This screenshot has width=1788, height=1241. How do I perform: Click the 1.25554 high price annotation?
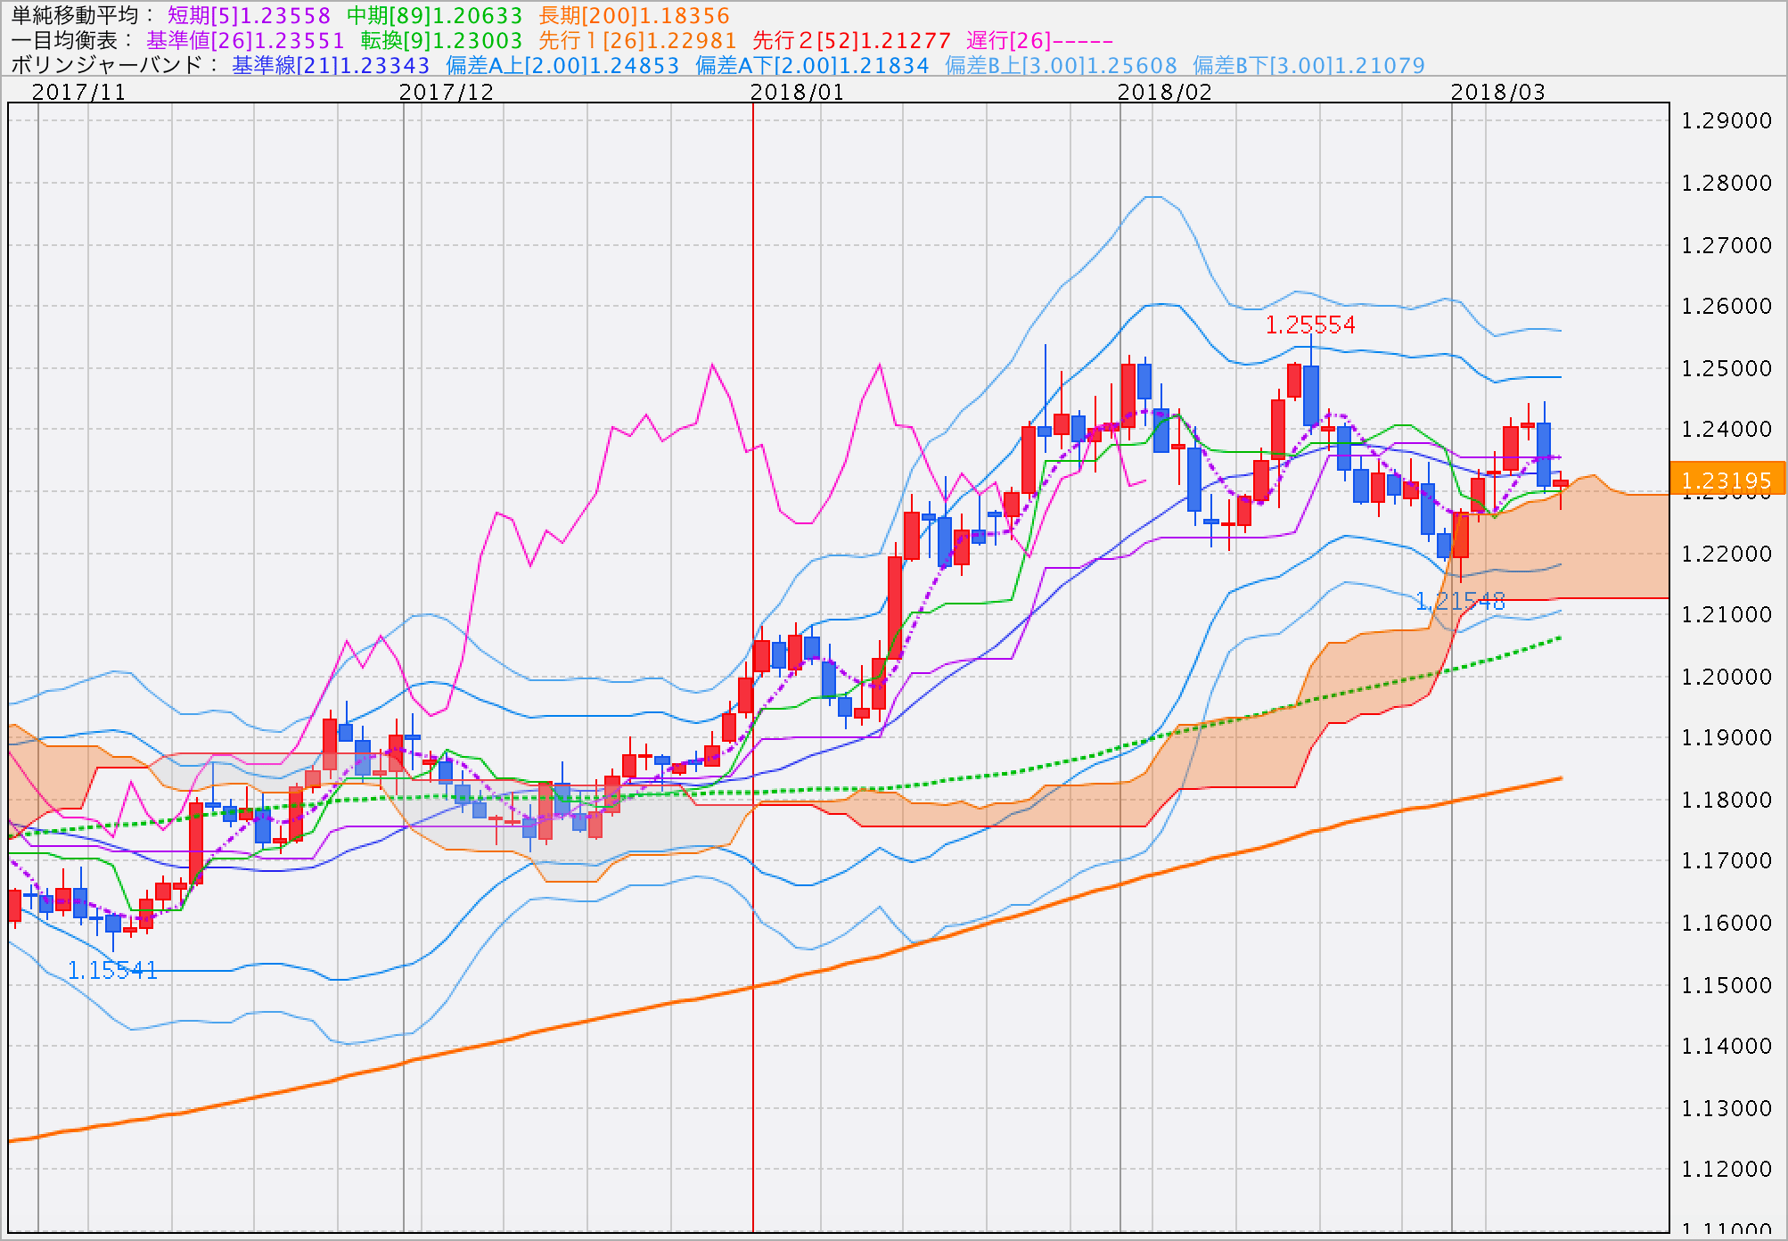tap(1310, 325)
